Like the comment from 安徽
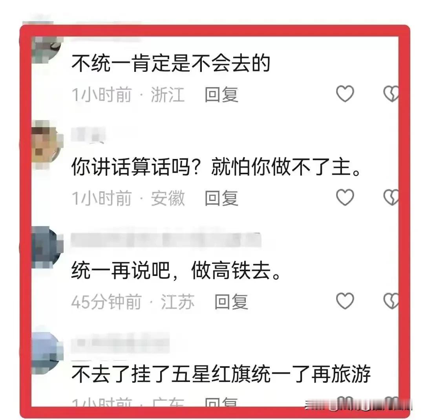Image resolution: width=424 pixels, height=420 pixels. pos(345,197)
